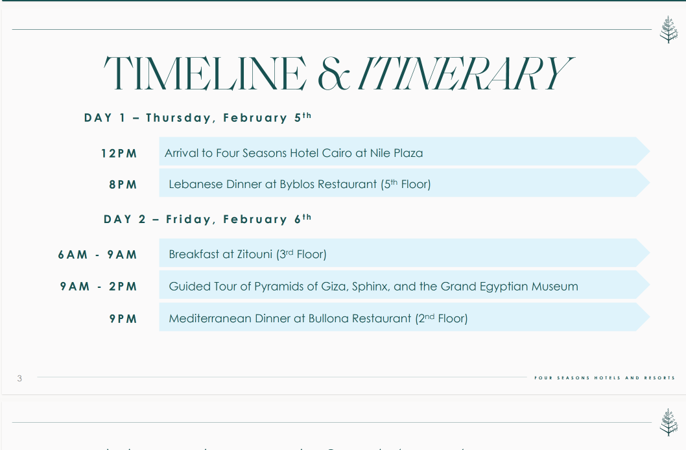Click the "DAY 2 – Friday, February 6th" heading
This screenshot has height=450, width=686.
coord(208,219)
